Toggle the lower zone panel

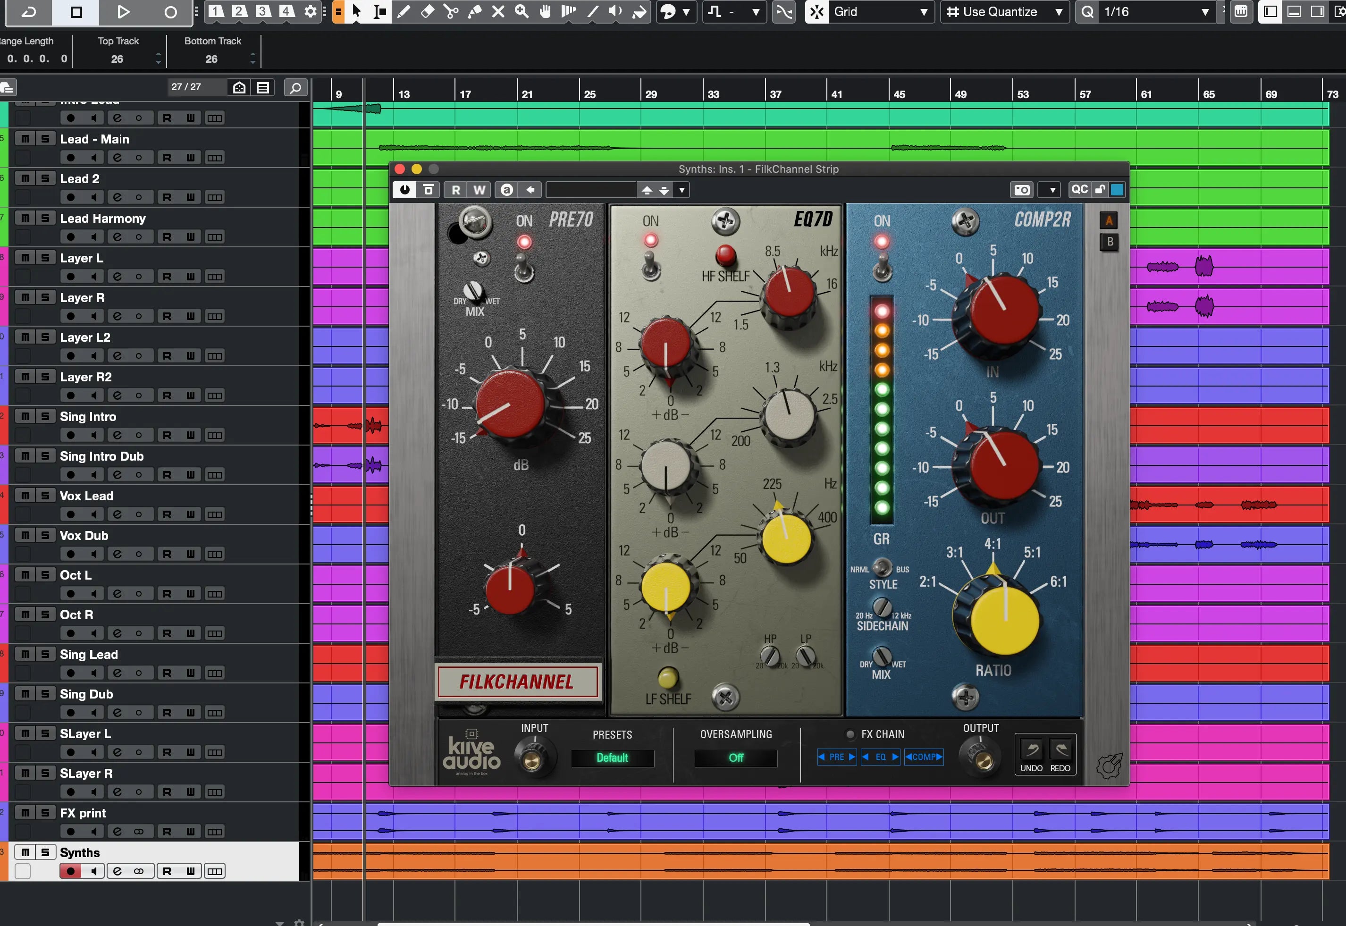pos(1294,12)
